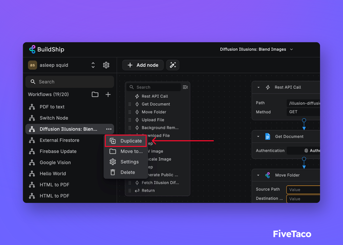The height and width of the screenshot is (245, 343).
Task: Click the Get Document node file icon
Action: (x=268, y=136)
